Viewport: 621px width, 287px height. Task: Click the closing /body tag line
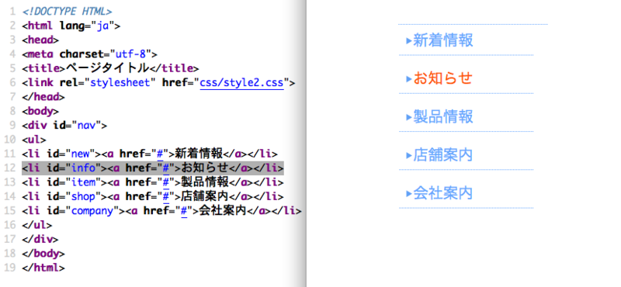pyautogui.click(x=43, y=254)
